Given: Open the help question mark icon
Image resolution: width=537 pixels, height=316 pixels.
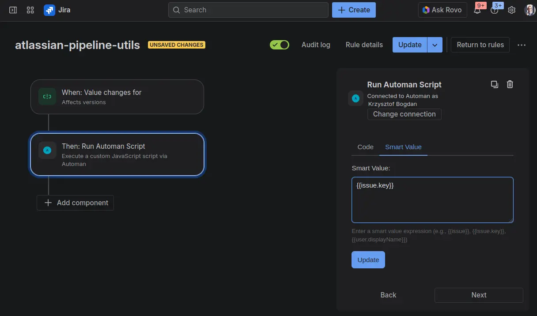Looking at the screenshot, I should [x=494, y=10].
